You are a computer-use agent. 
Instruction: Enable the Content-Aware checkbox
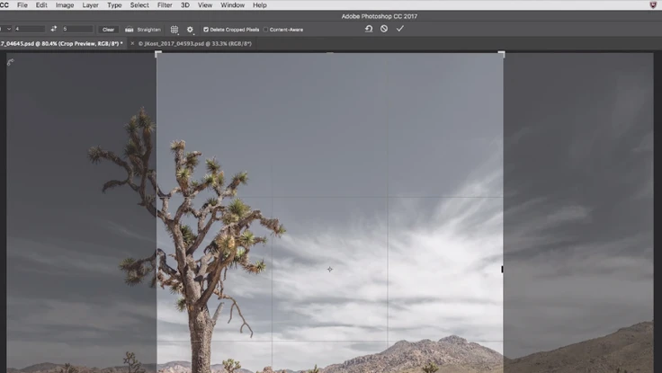coord(265,30)
